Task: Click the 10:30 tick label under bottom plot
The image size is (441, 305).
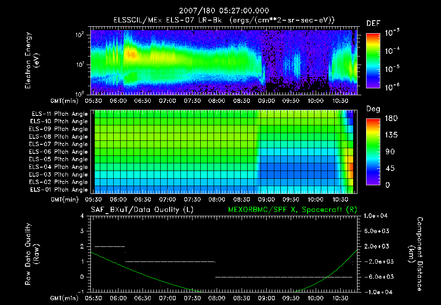Action: click(x=340, y=298)
